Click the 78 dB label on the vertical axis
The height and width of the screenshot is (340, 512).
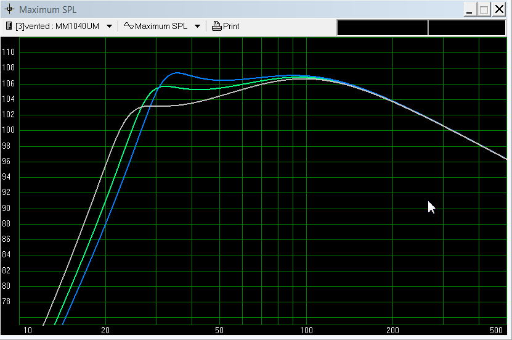pyautogui.click(x=6, y=301)
